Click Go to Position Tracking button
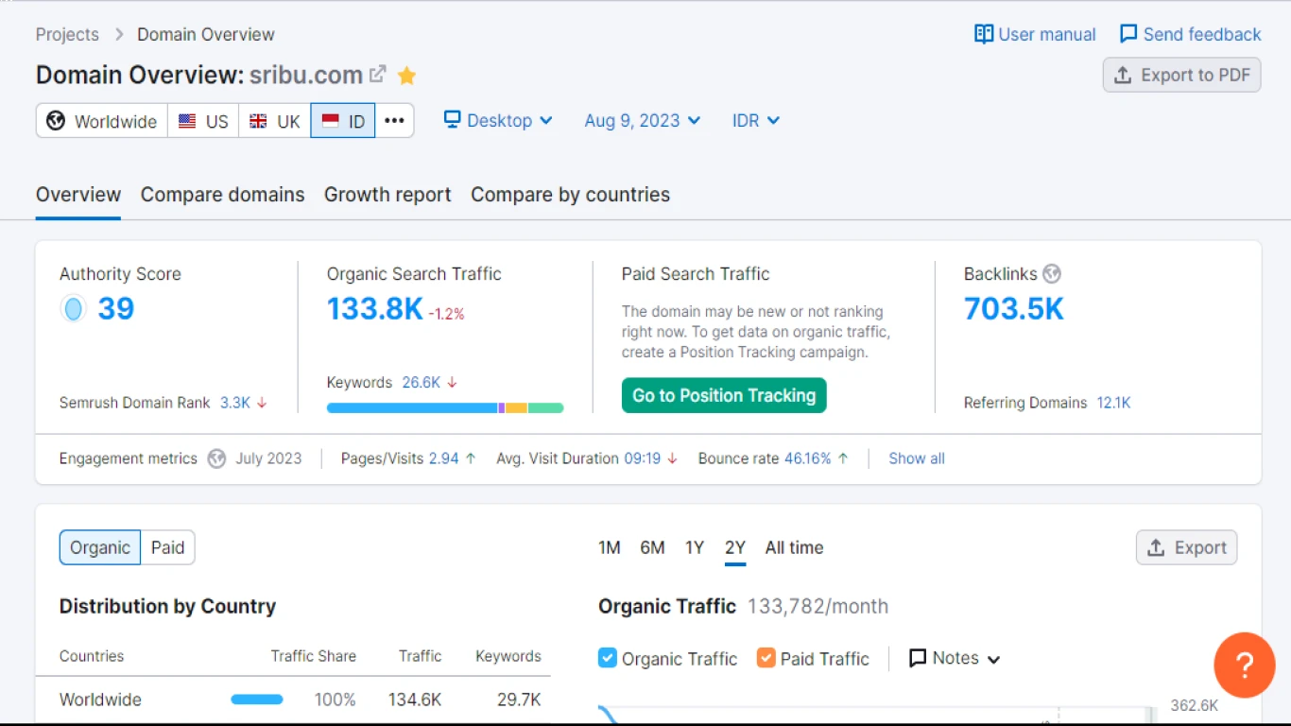The height and width of the screenshot is (726, 1291). point(724,395)
